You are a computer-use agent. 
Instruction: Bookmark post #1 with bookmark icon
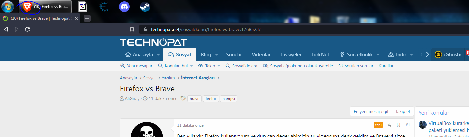coord(398,125)
